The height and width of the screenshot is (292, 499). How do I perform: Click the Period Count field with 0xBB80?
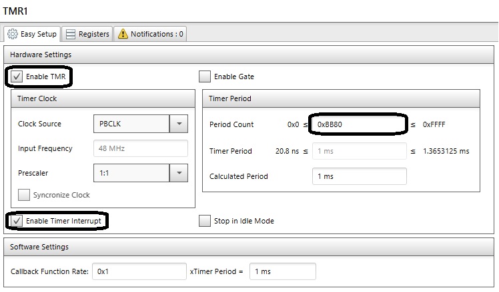pos(359,124)
